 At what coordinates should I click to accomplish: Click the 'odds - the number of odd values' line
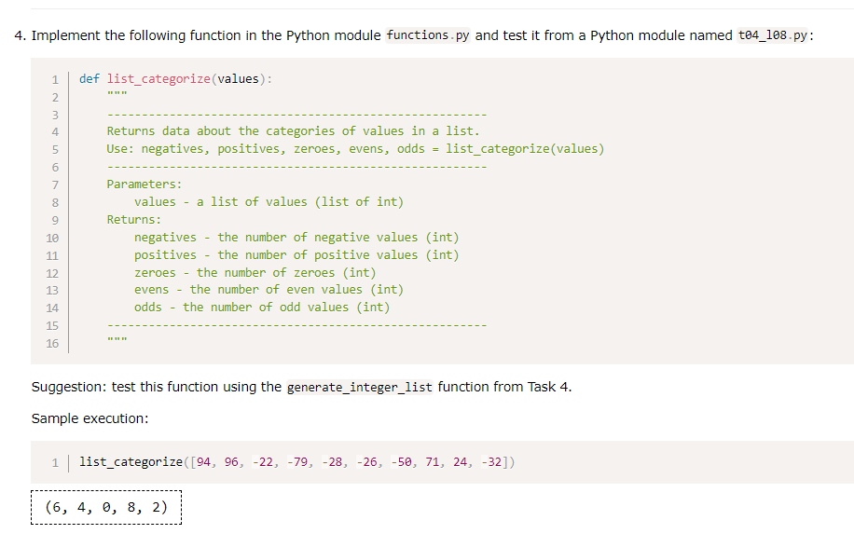[262, 307]
